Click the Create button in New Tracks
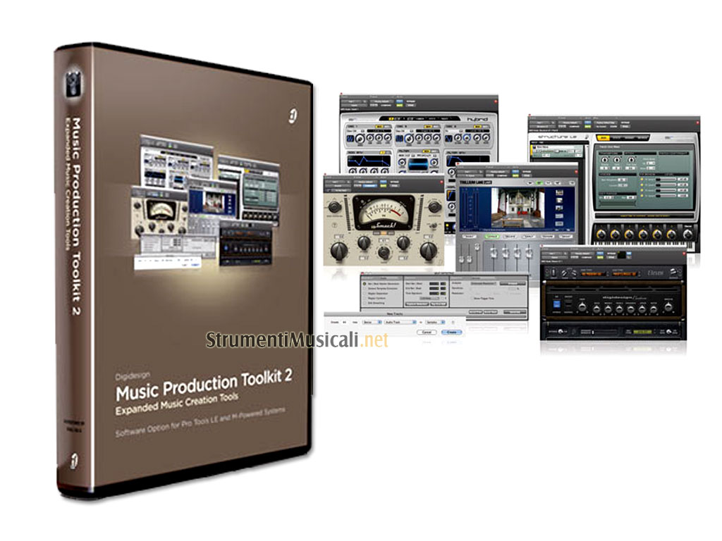This screenshot has height=541, width=722. pyautogui.click(x=451, y=332)
